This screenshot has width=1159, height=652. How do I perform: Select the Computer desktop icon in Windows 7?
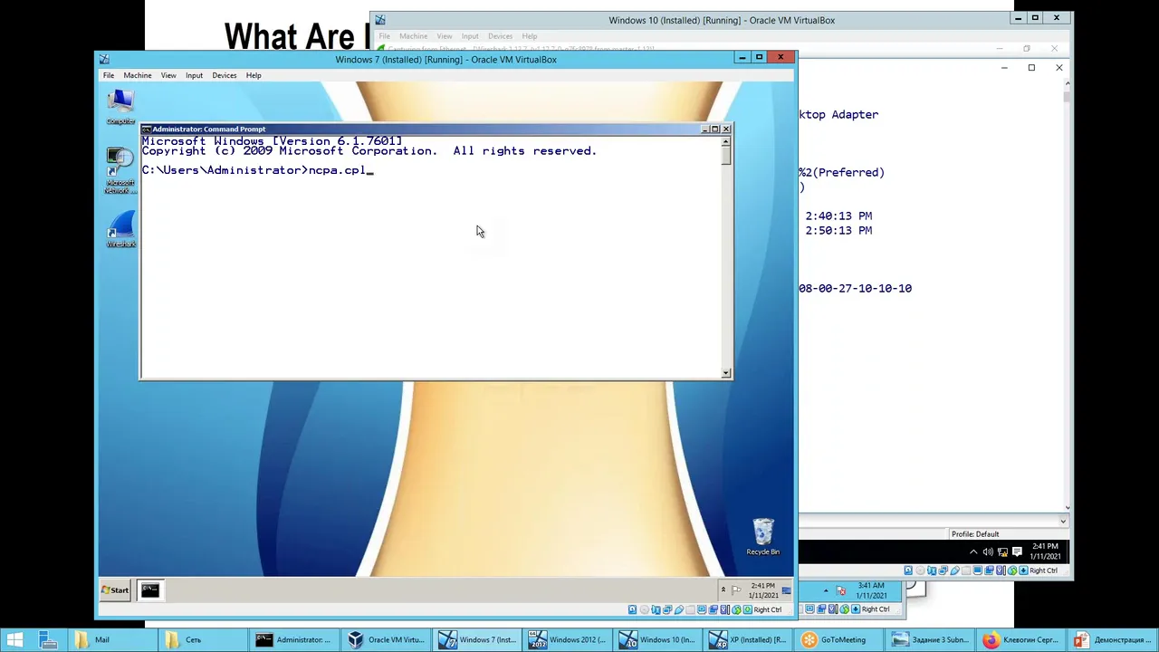coord(120,107)
